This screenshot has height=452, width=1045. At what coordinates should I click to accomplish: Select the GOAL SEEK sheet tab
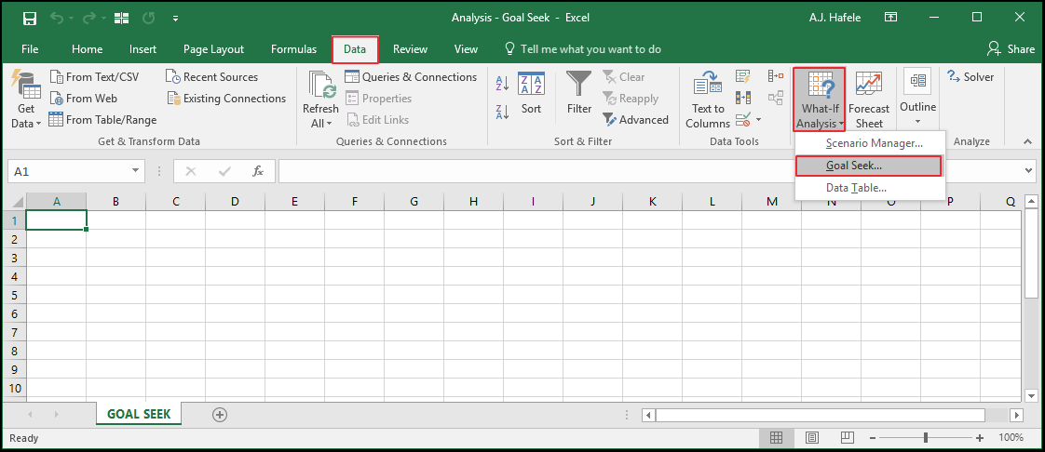click(x=139, y=414)
